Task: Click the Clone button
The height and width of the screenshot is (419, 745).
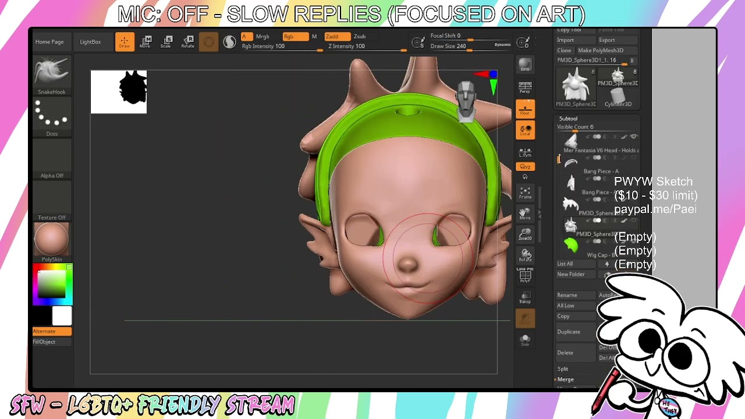Action: tap(564, 51)
